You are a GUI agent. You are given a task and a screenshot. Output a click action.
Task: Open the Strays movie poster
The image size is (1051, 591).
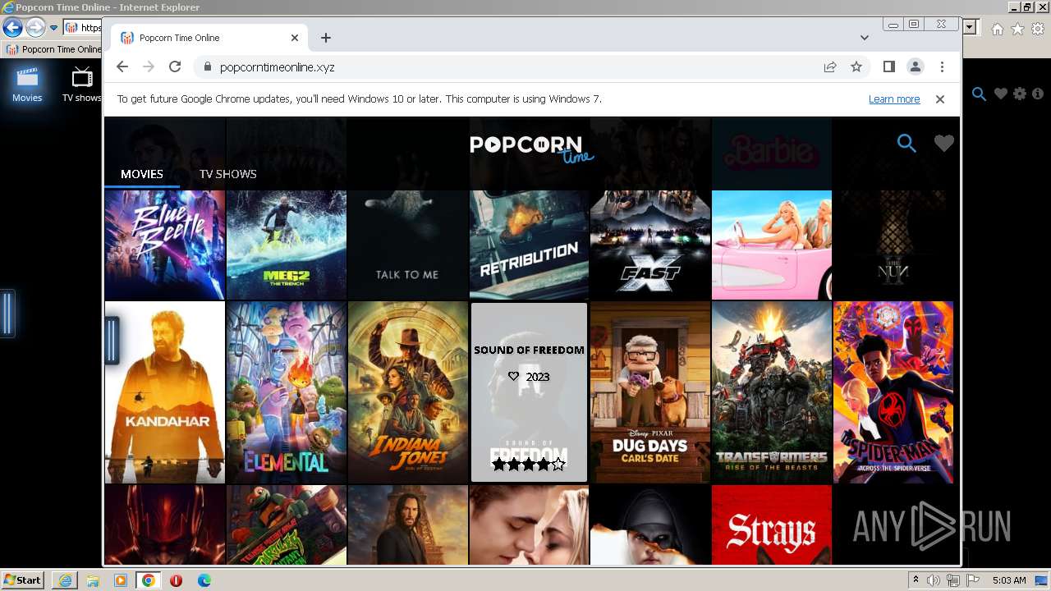[x=772, y=525]
